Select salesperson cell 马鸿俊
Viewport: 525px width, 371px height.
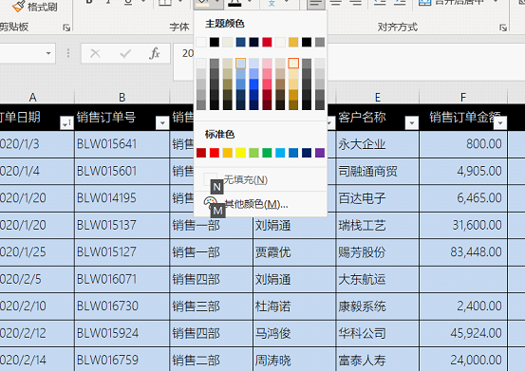[294, 333]
